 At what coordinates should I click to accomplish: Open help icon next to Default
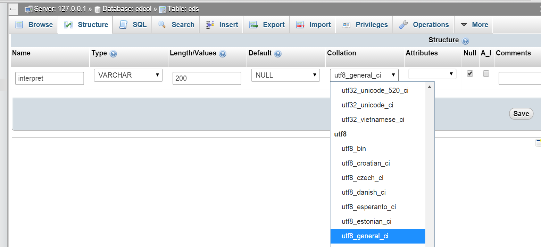(x=277, y=54)
